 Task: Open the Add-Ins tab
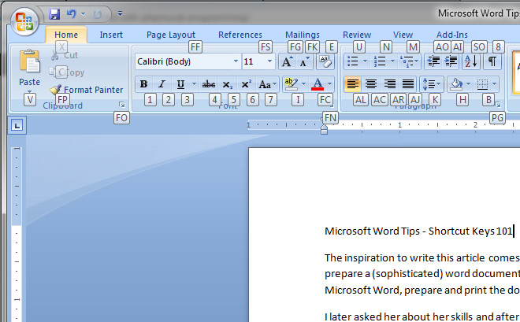click(452, 35)
